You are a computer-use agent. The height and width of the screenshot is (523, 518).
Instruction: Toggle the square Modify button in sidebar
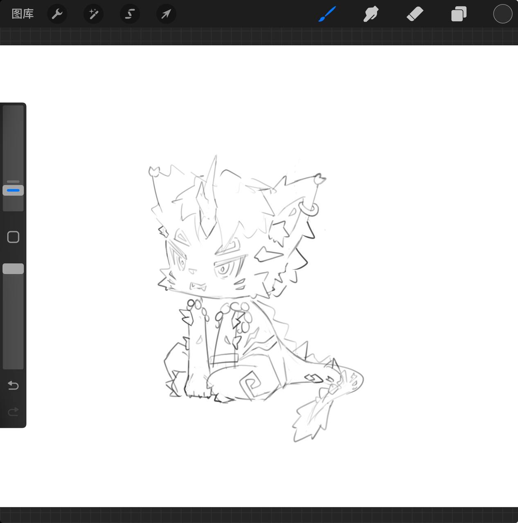[13, 237]
